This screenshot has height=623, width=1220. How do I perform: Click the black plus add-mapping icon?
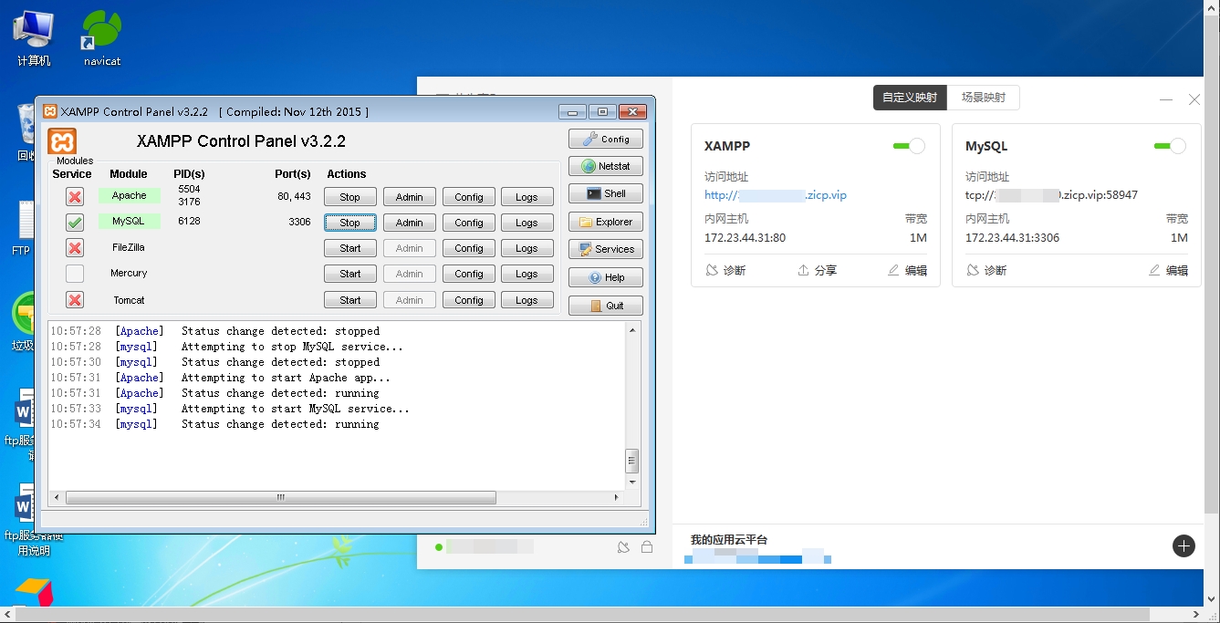[1184, 545]
